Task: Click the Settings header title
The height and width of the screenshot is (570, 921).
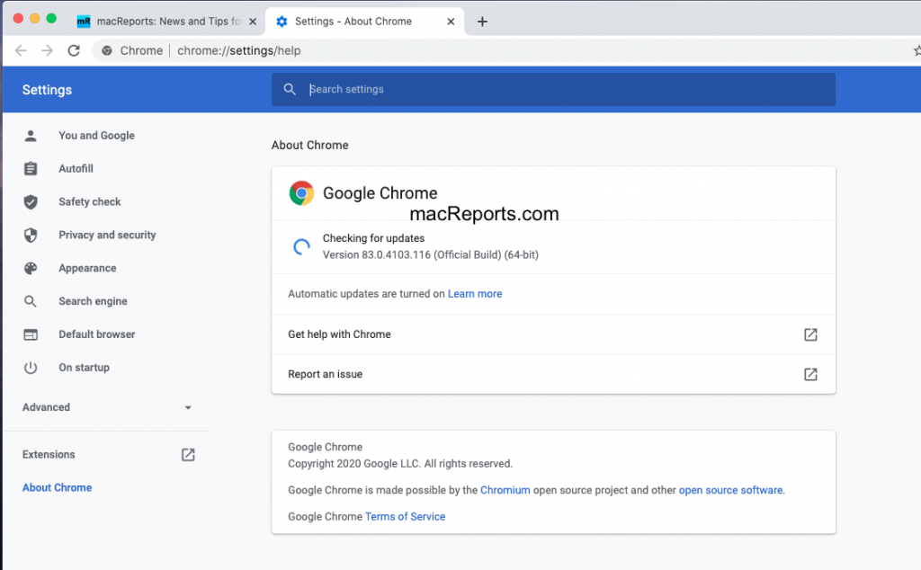Action: [x=47, y=90]
